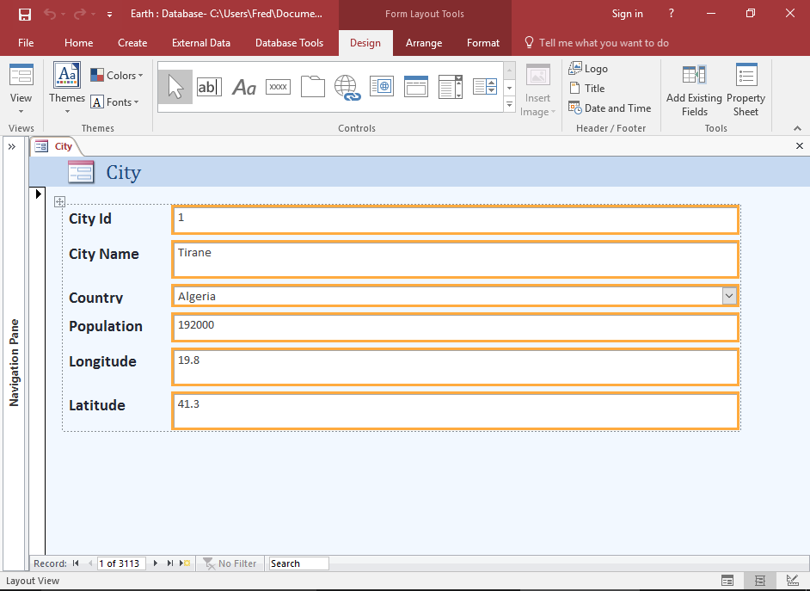Switch to Form View from the status bar
The image size is (810, 591).
(727, 581)
